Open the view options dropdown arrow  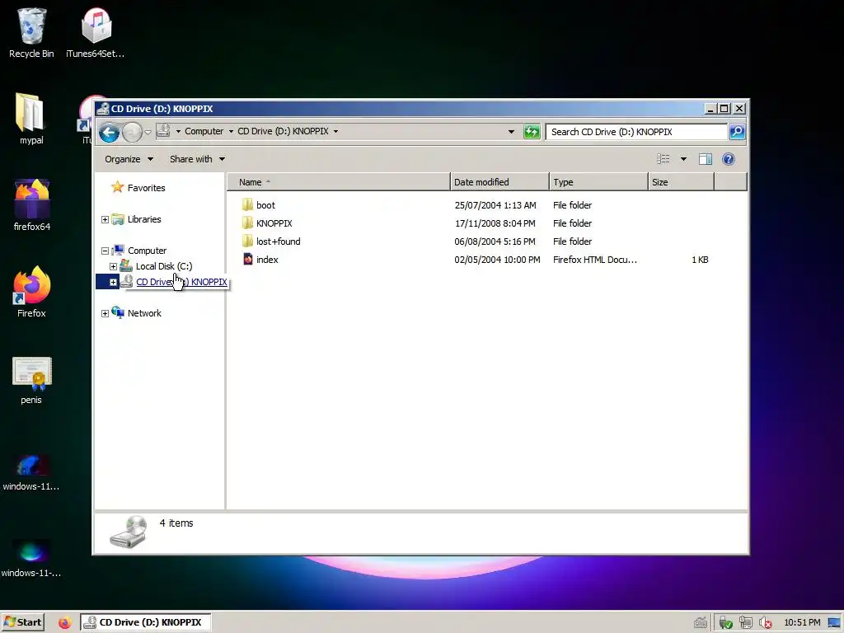[x=683, y=159]
